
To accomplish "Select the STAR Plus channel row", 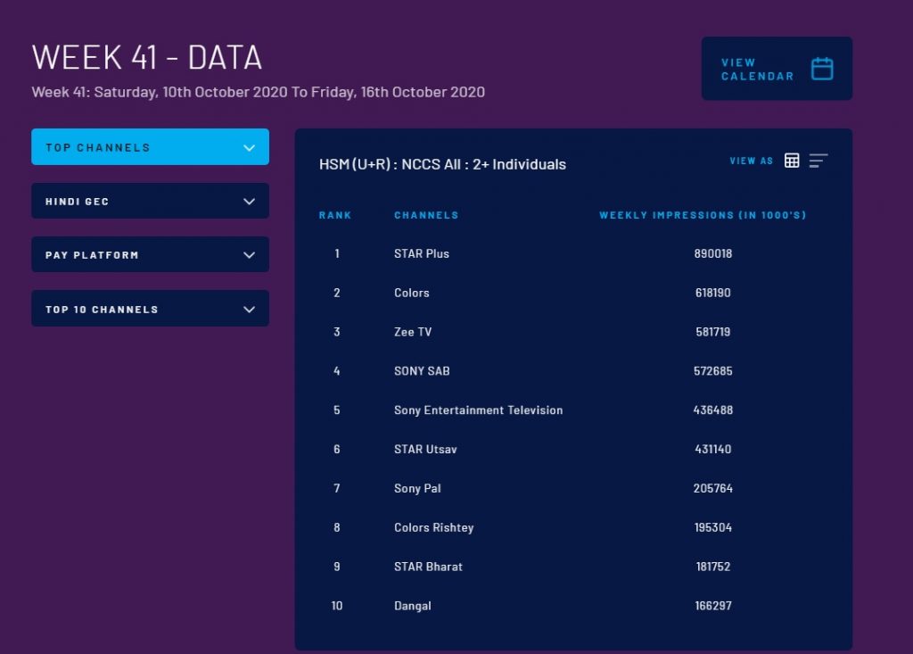I will coord(422,253).
